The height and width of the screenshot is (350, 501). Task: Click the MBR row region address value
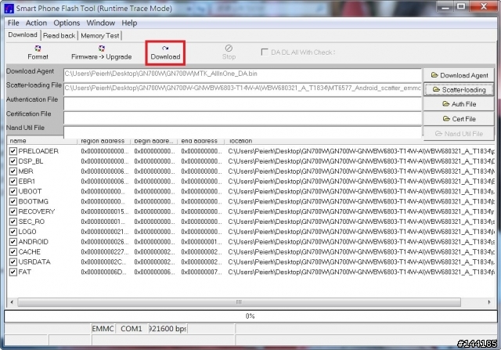pos(104,171)
